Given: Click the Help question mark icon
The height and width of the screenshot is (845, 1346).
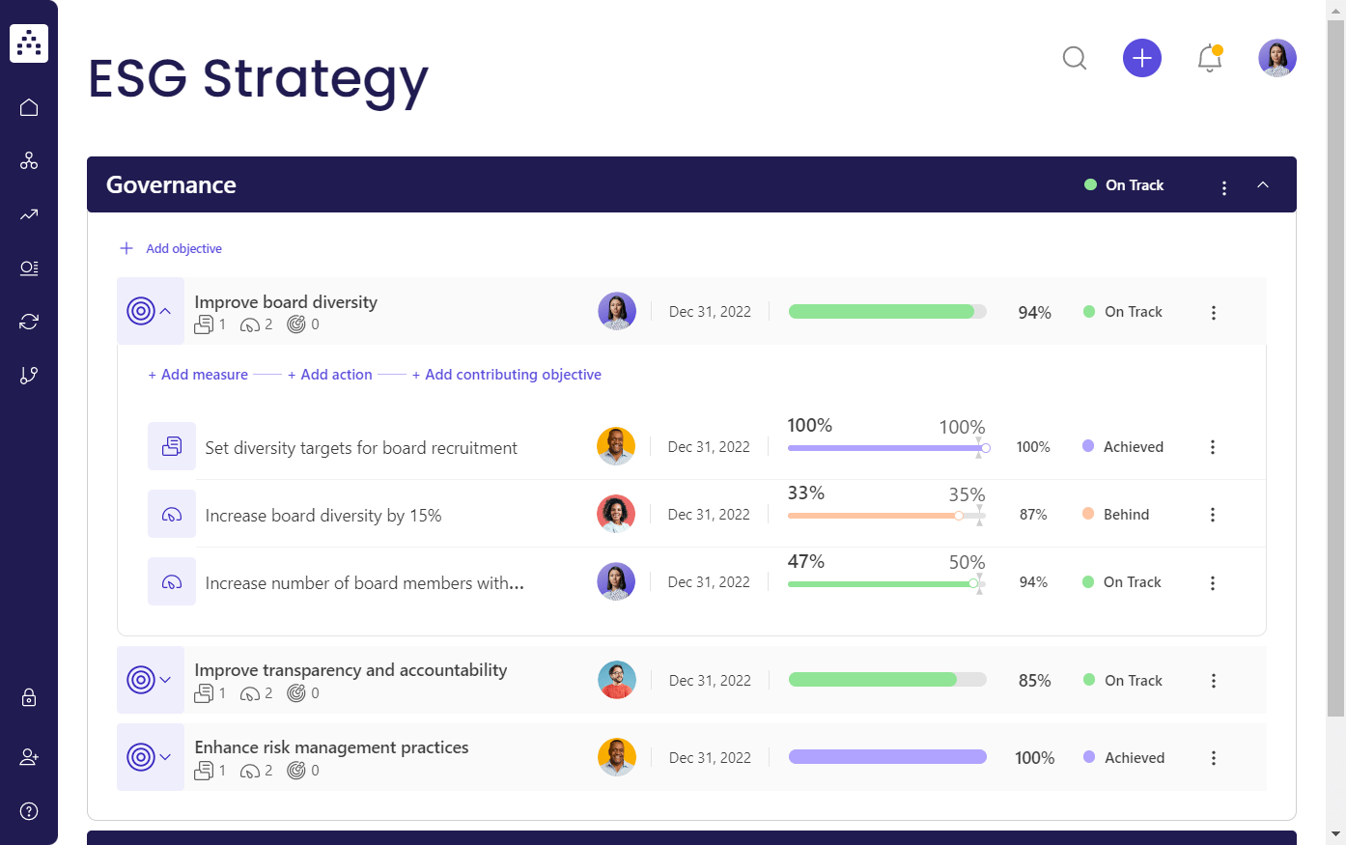Looking at the screenshot, I should point(29,810).
